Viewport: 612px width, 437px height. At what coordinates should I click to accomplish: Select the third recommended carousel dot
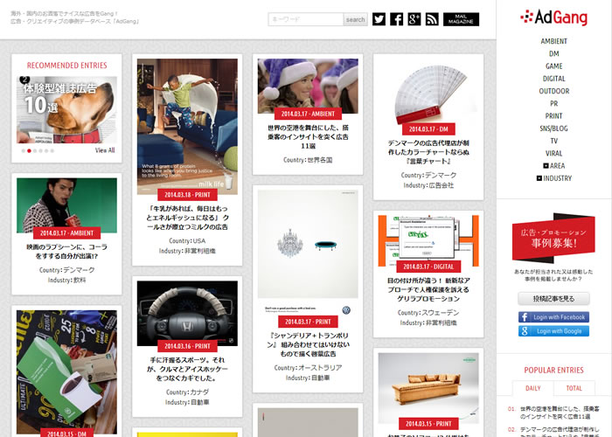pyautogui.click(x=35, y=150)
